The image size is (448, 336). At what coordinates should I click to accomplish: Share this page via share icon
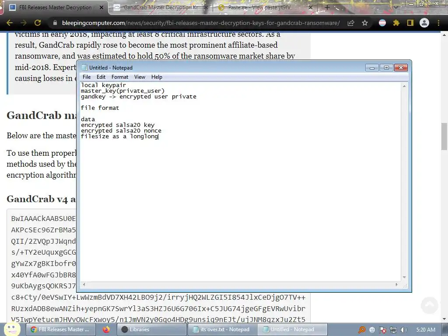[x=351, y=23]
